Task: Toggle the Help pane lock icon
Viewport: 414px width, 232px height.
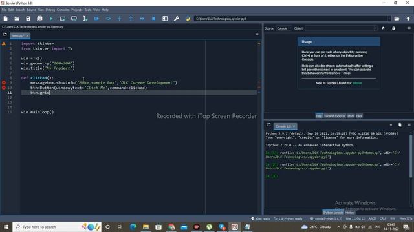Action: 393,28
